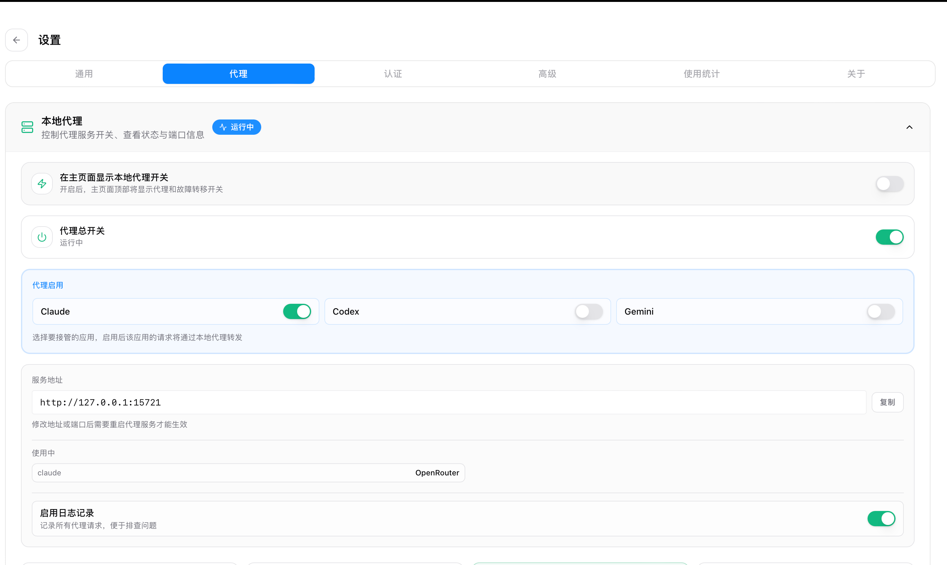The image size is (947, 565).
Task: Switch to the 通用 tab
Action: pyautogui.click(x=84, y=74)
